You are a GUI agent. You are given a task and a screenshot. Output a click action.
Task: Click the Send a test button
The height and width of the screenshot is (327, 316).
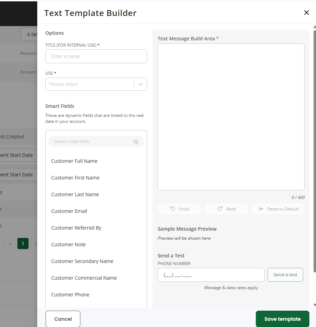point(285,275)
